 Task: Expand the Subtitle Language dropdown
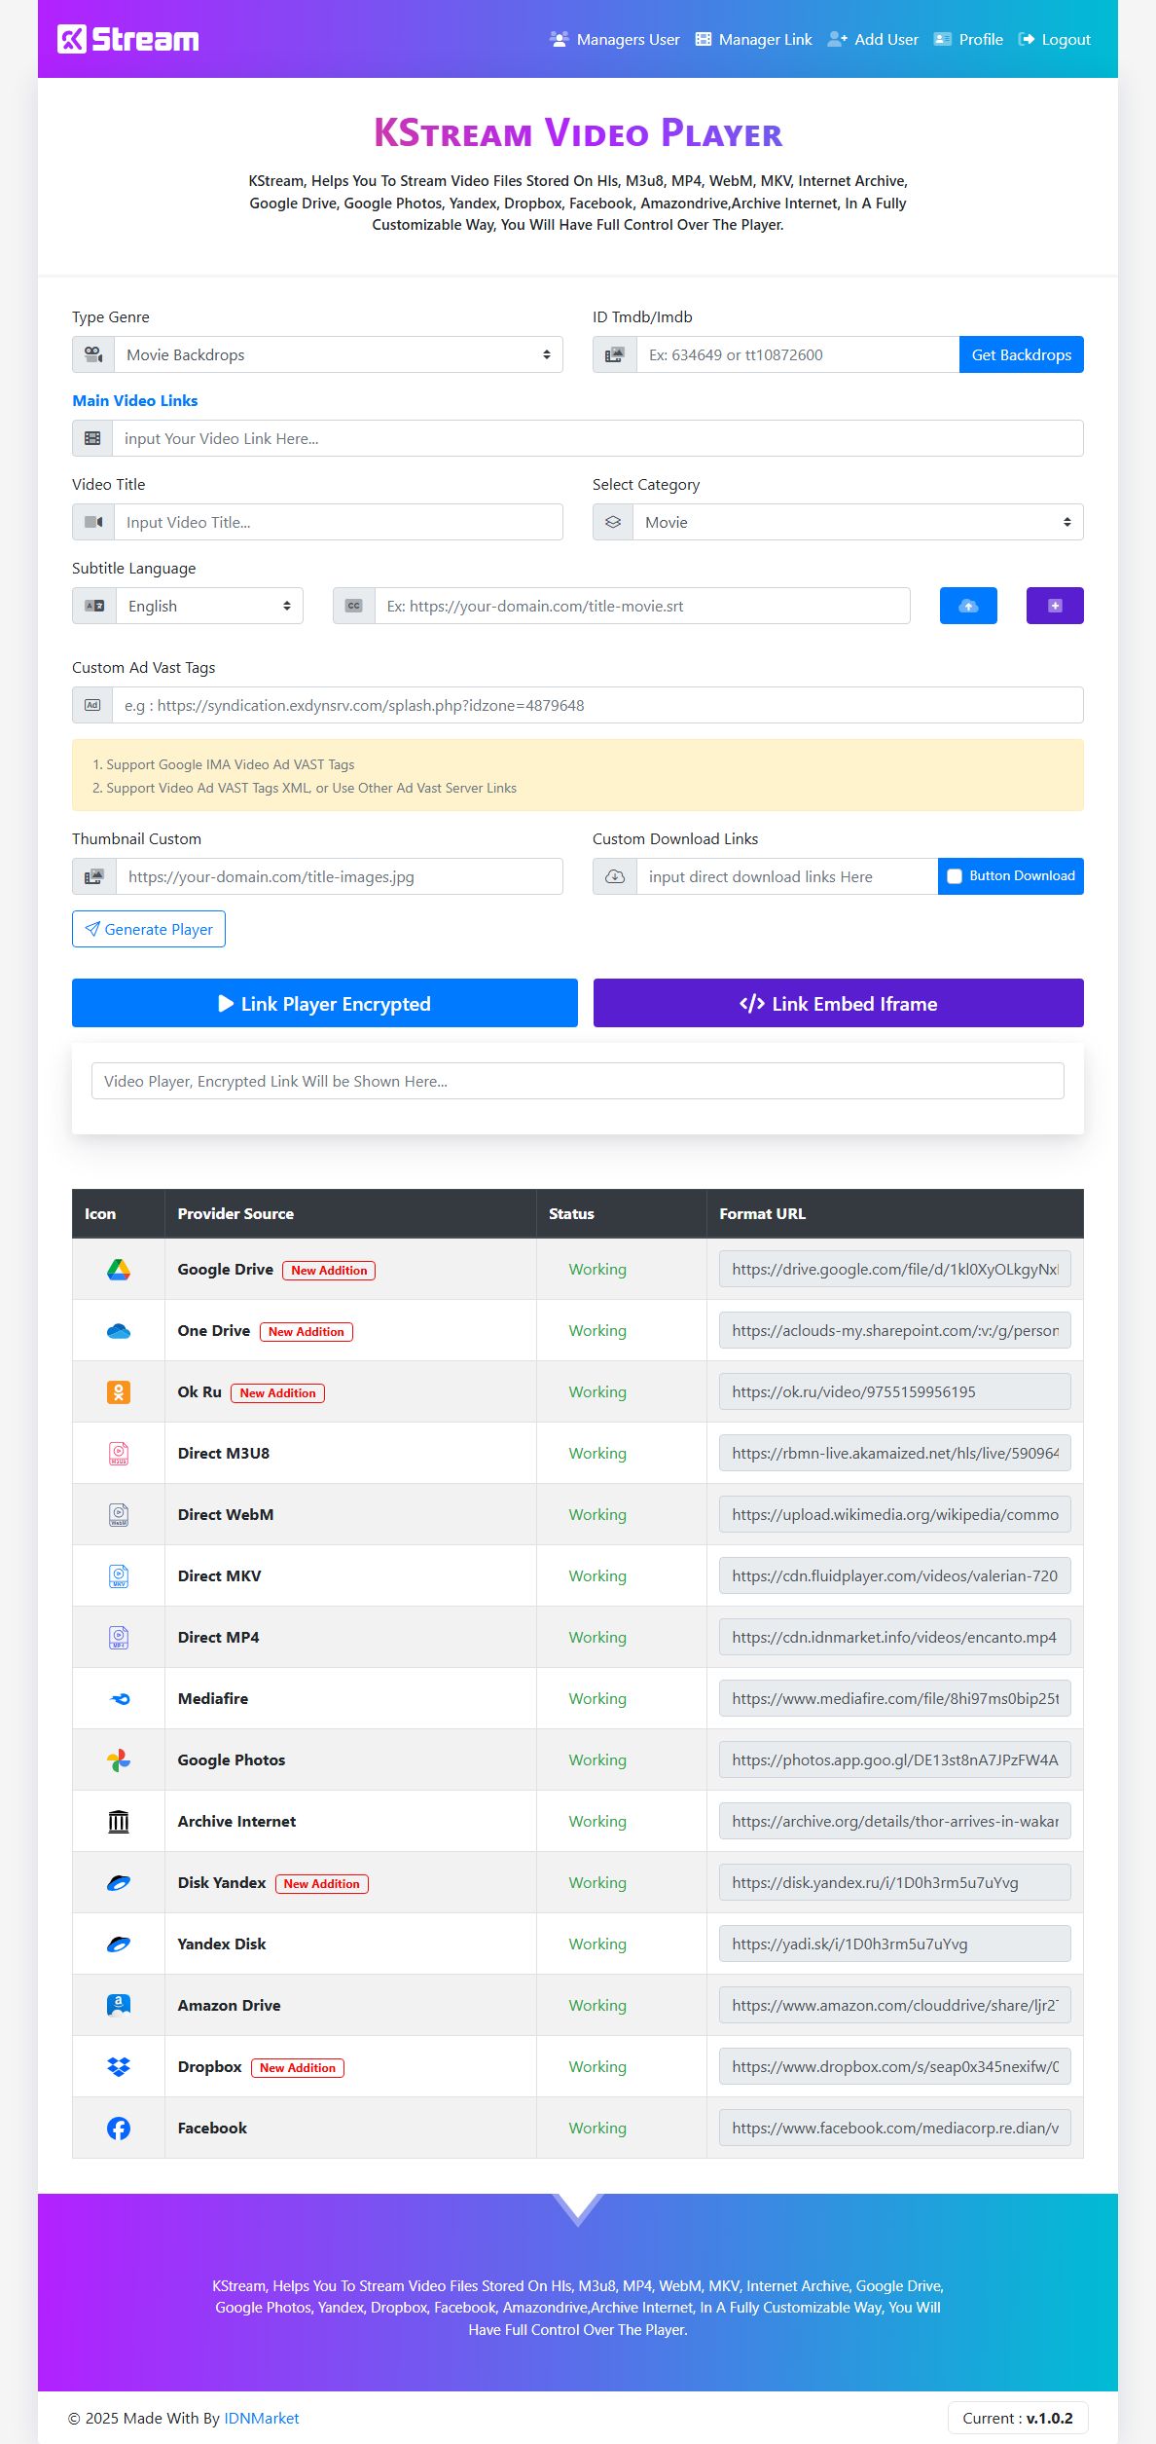pyautogui.click(x=209, y=607)
